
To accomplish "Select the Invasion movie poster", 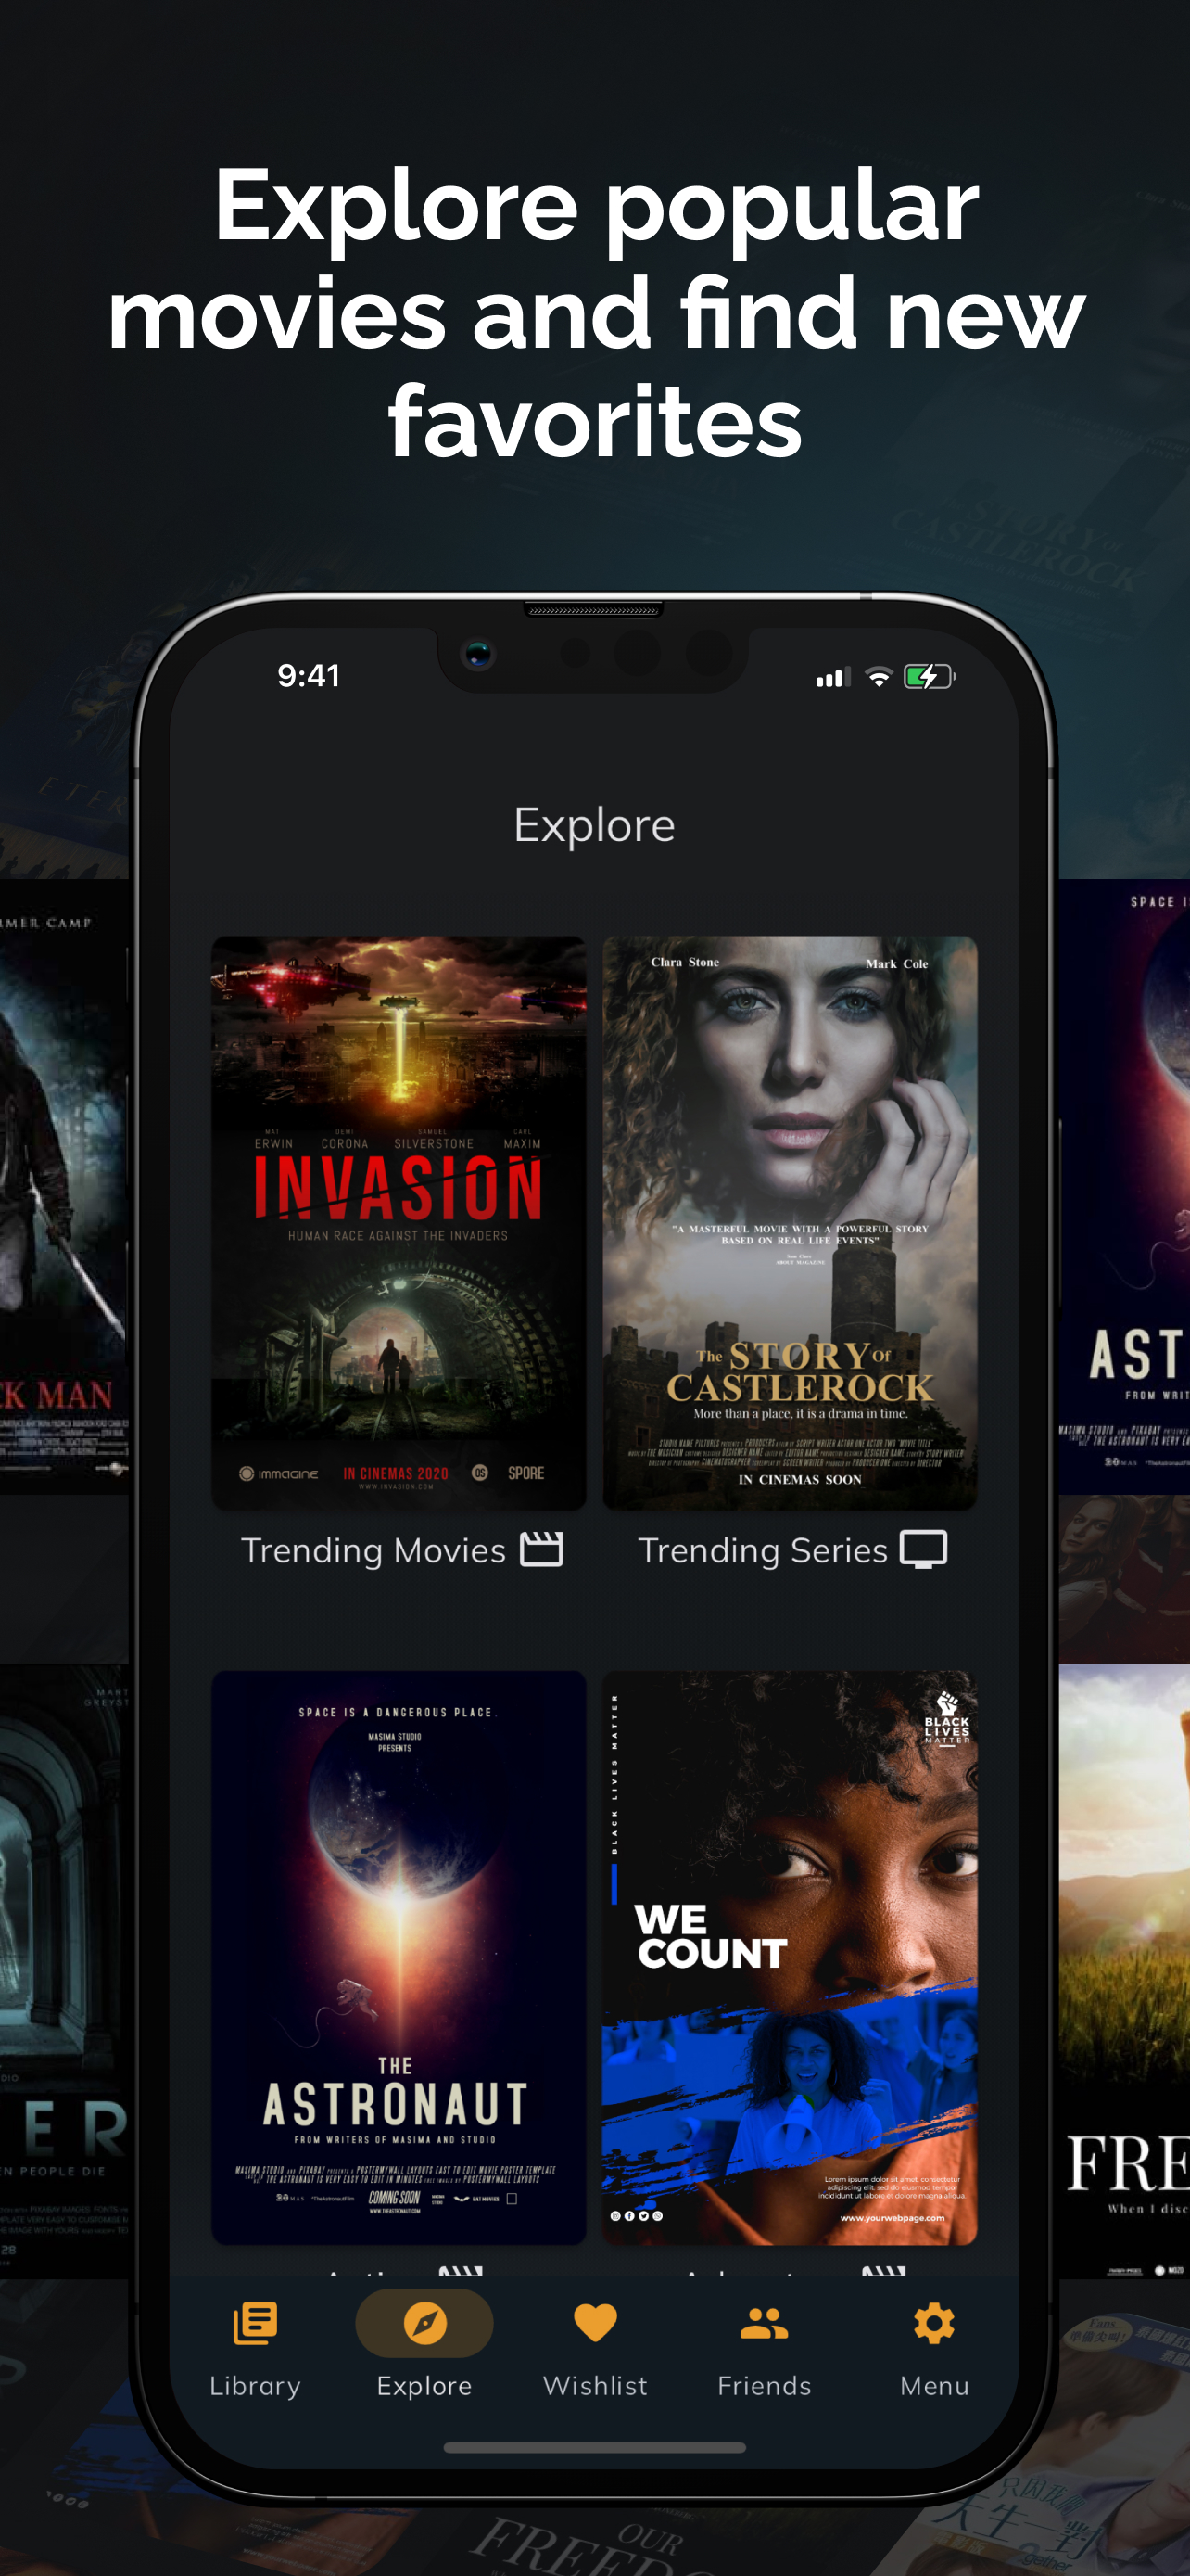I will [399, 1222].
